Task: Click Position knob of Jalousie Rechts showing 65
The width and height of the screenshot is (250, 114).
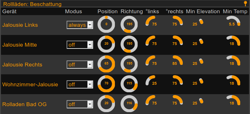Action: (x=106, y=64)
